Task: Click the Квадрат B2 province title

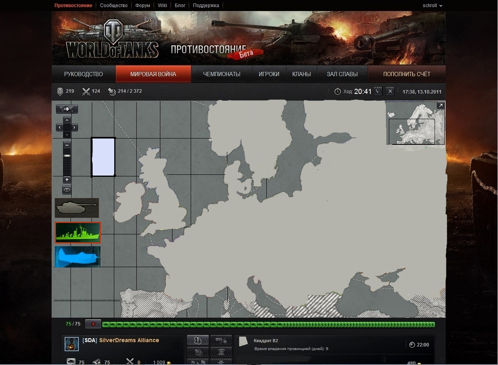Action: [x=266, y=341]
